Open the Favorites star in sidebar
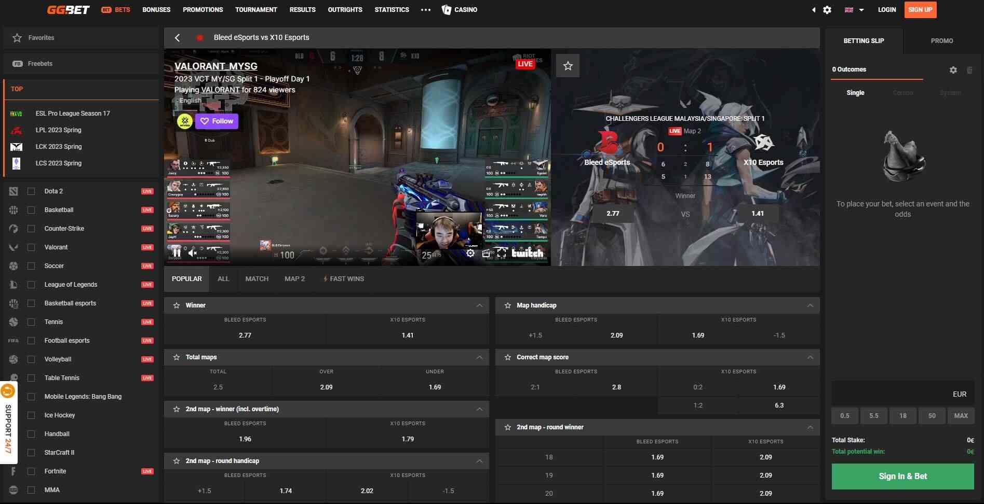The height and width of the screenshot is (504, 984). point(17,38)
